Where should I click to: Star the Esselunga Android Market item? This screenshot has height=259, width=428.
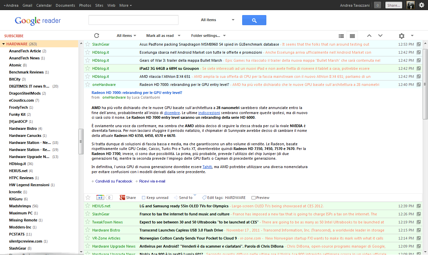88,52
